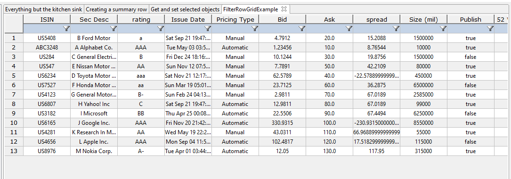
Task: Switch to Everything but the kitchen sink tab
Action: (x=44, y=9)
